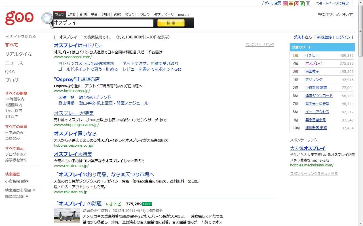363x226 pixels.
Task: Switch to the 路線 tab
Action: click(x=117, y=14)
